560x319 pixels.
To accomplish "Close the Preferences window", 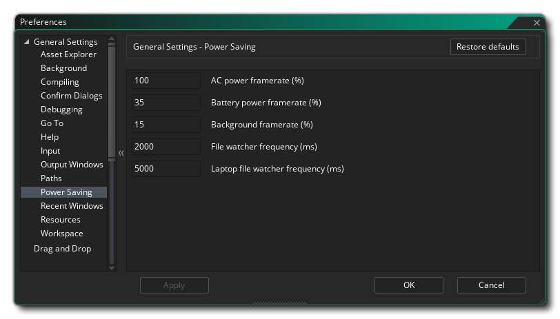I will click(537, 23).
